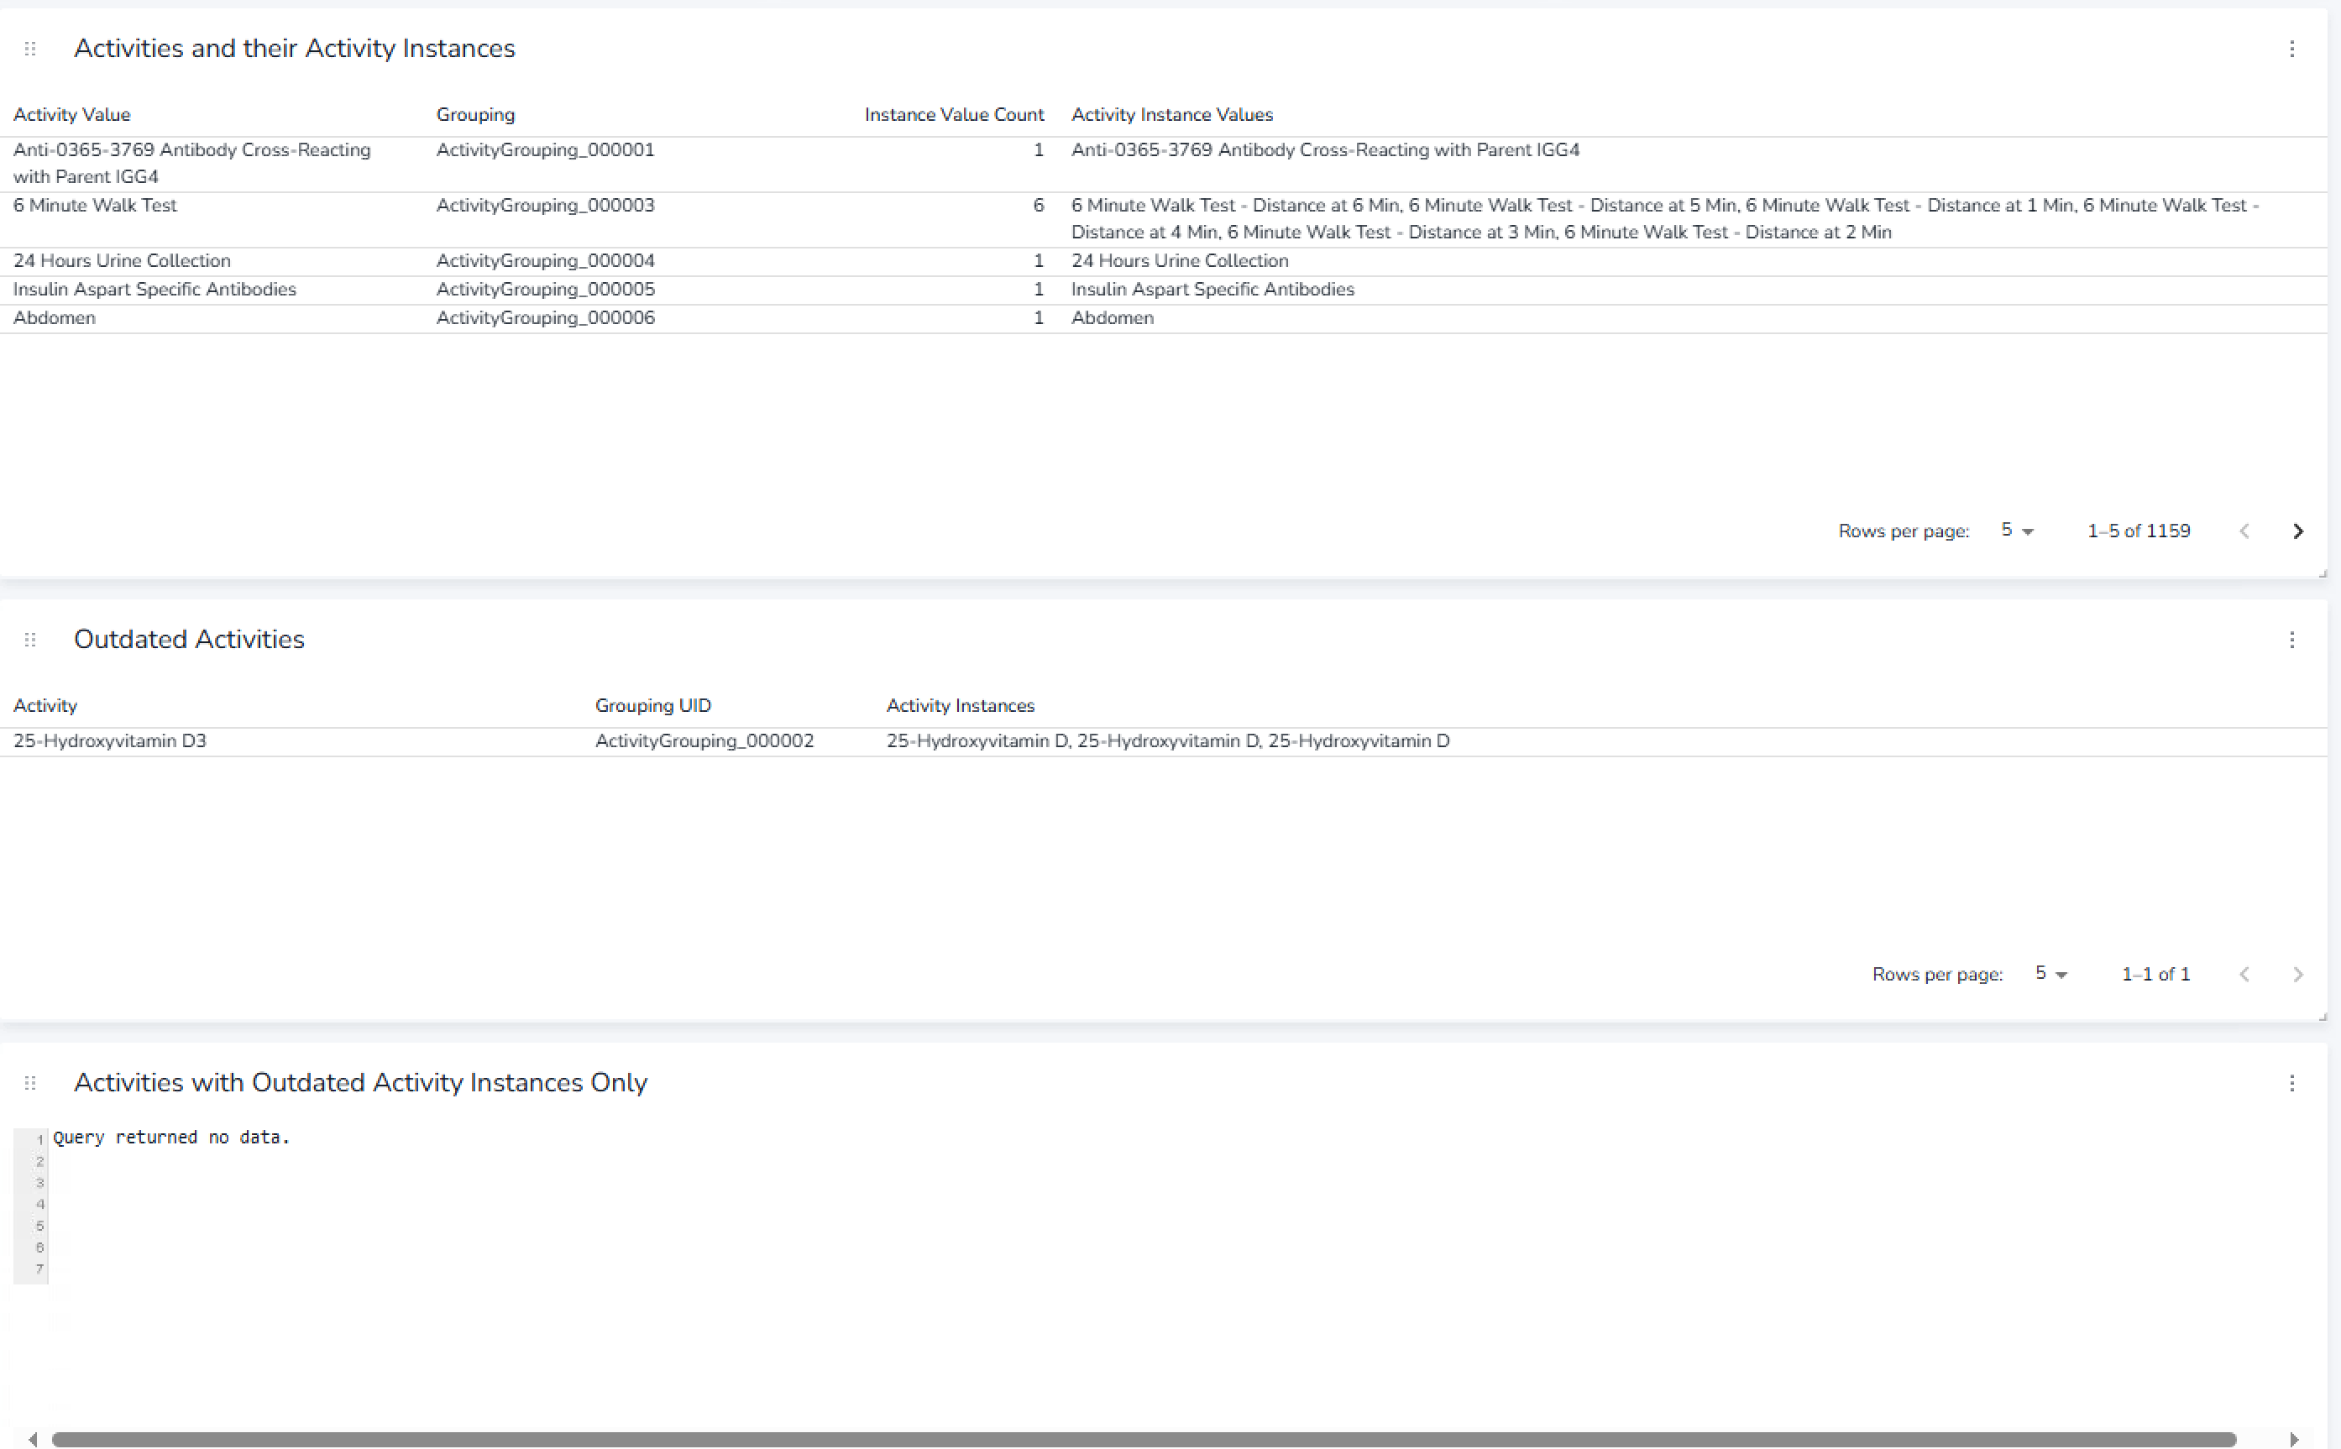Open the more-options menu for Outdated Activities
The height and width of the screenshot is (1449, 2341).
pos(2291,641)
